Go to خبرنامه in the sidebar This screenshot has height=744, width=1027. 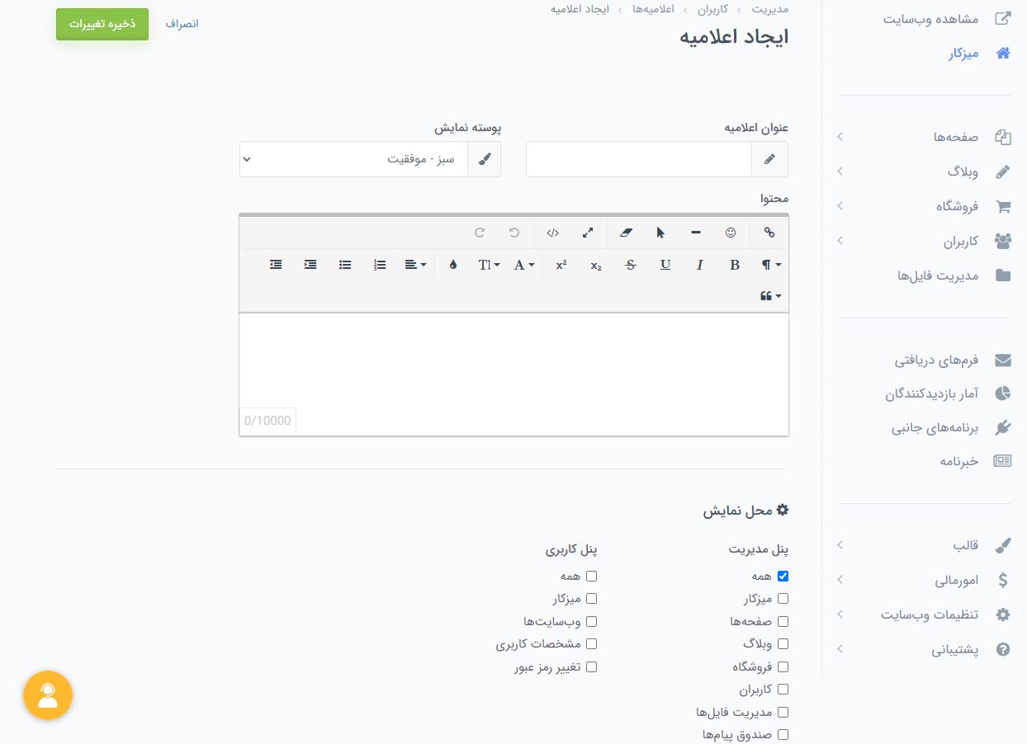[958, 461]
